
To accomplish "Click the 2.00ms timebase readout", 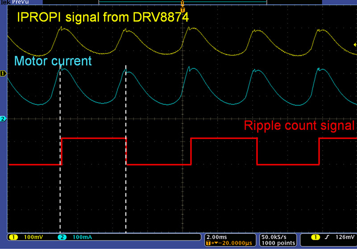I will (x=218, y=237).
